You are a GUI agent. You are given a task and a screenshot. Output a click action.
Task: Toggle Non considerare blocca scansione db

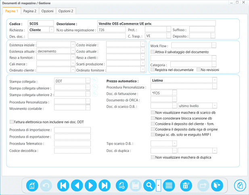[x=153, y=118]
